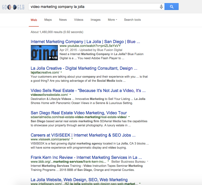Click Better Business Bureau label
Image resolution: width=202 pixels, height=185 pixels.
[x=128, y=162]
